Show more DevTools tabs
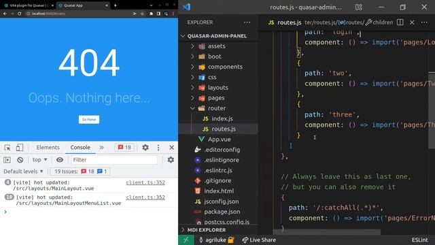Viewport: 435px width, 245px height. [x=101, y=148]
